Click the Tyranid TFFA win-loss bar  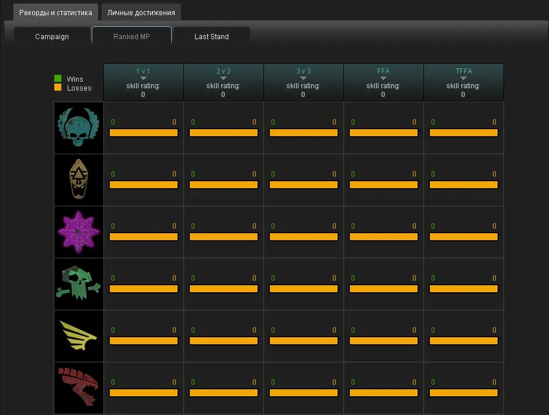click(x=464, y=393)
